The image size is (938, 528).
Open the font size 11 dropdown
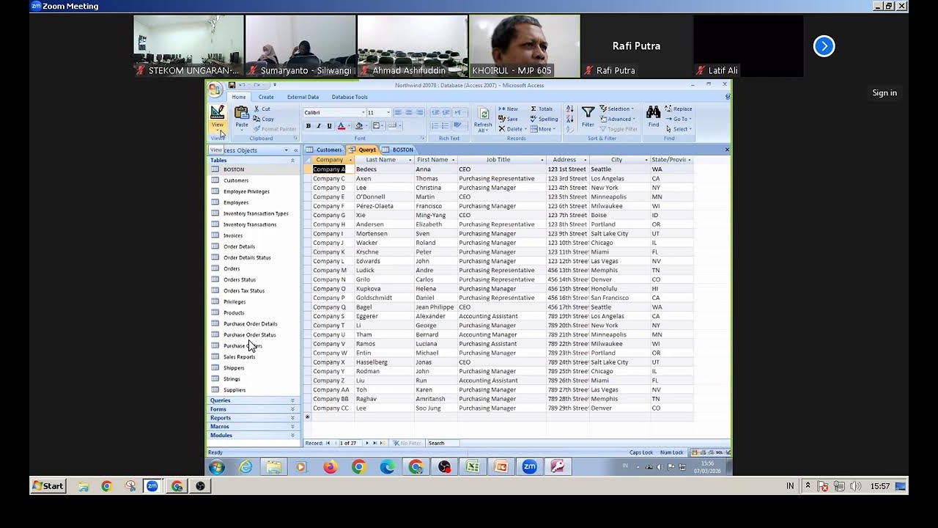tap(388, 113)
